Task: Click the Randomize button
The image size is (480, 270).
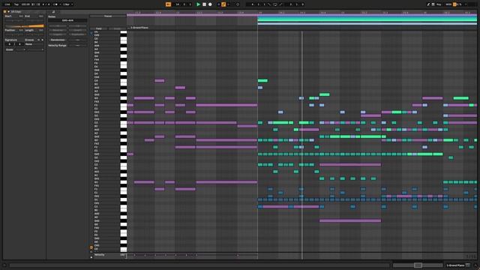Action: [58, 40]
